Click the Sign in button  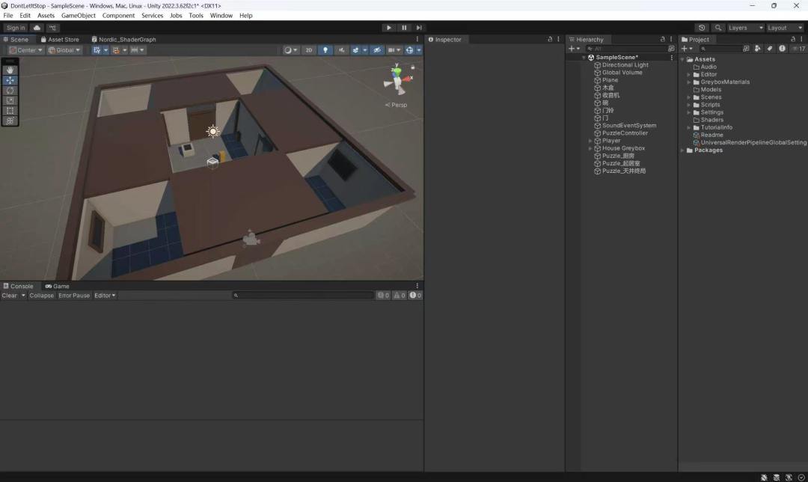click(16, 28)
